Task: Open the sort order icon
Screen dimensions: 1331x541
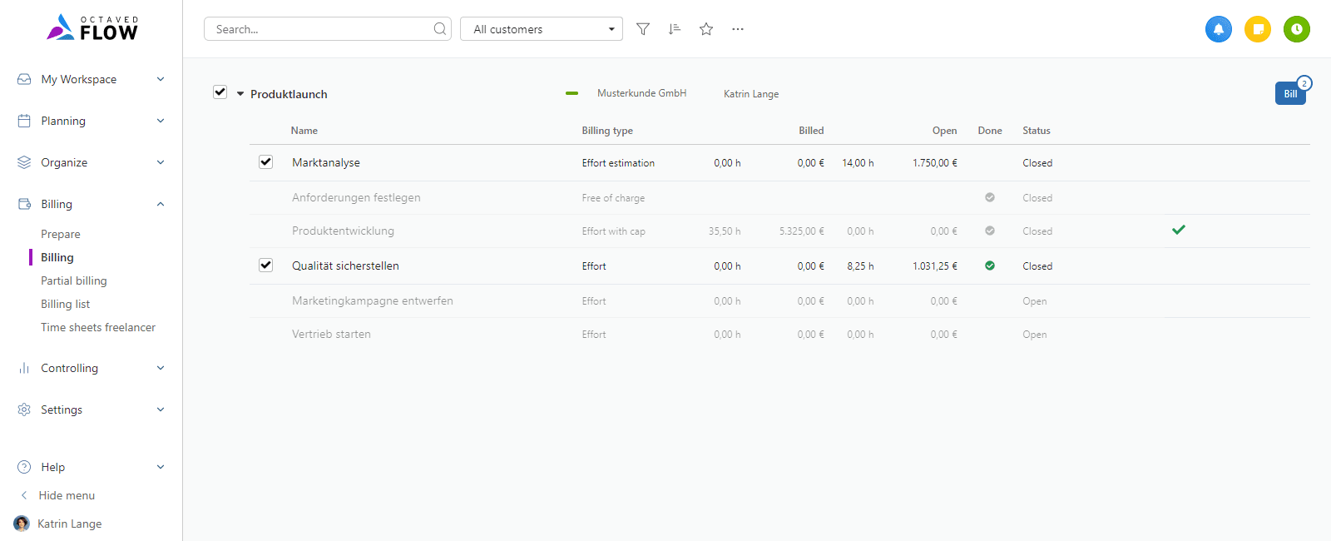Action: coord(675,29)
